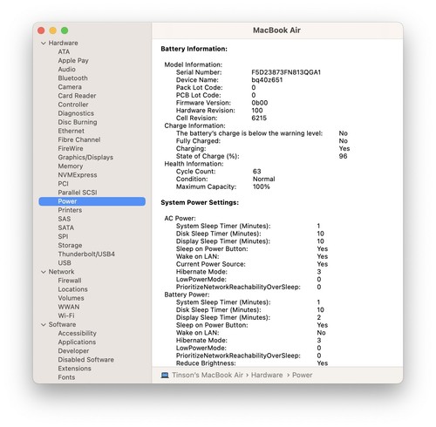Image resolution: width=436 pixels, height=427 pixels.
Task: Select Developer under Software
Action: (x=73, y=351)
